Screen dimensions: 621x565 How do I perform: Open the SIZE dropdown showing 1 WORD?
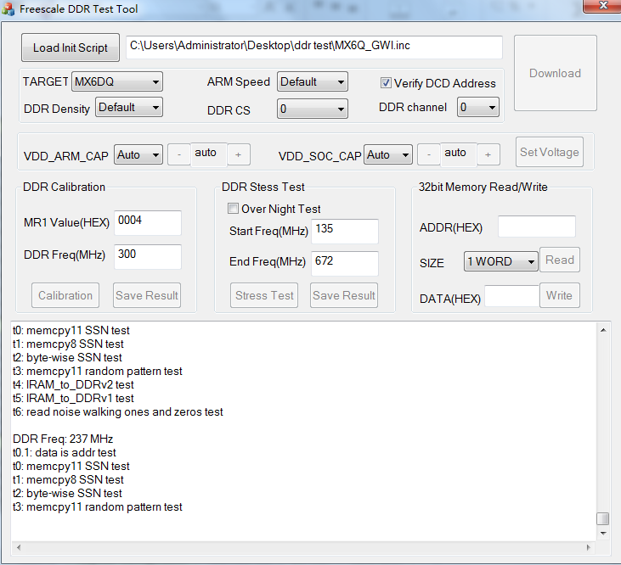500,261
